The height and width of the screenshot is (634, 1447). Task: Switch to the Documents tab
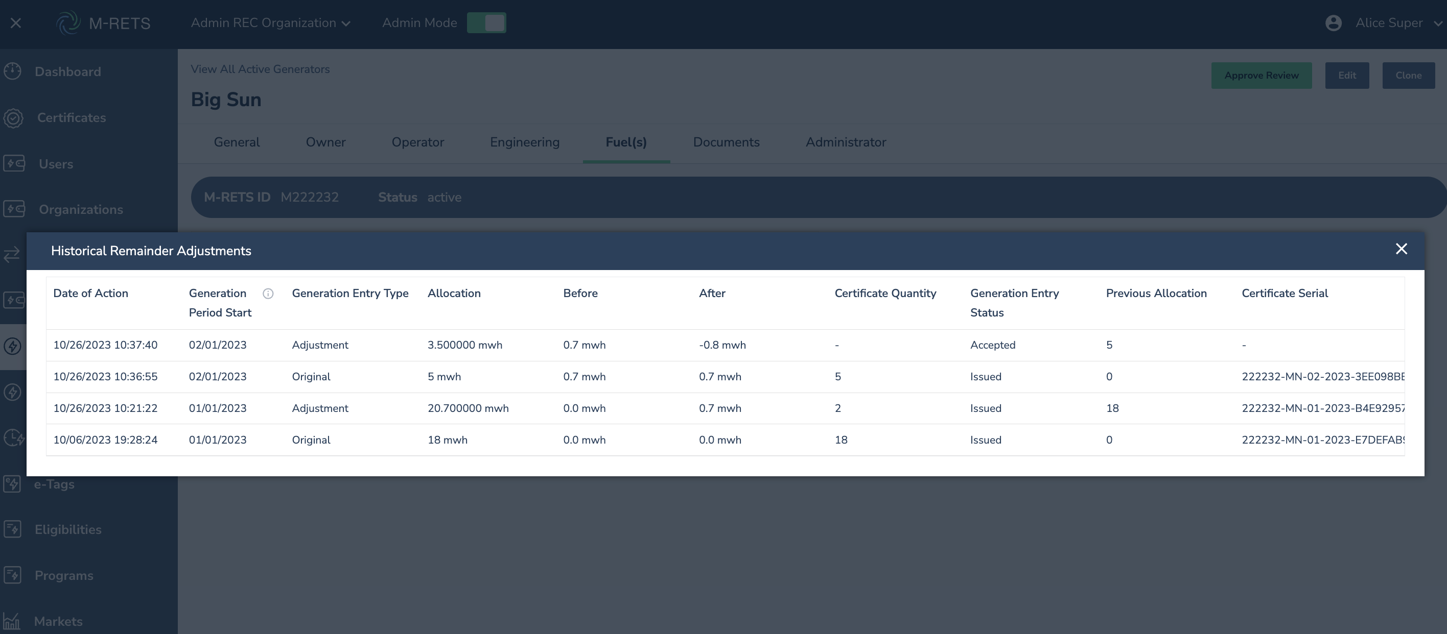coord(726,142)
